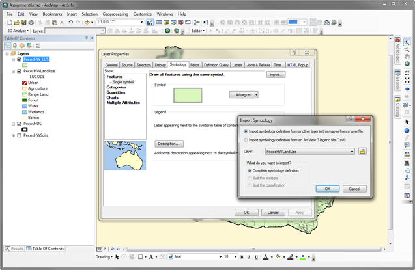Expand the PecosHWSoils layer

pos(13,135)
